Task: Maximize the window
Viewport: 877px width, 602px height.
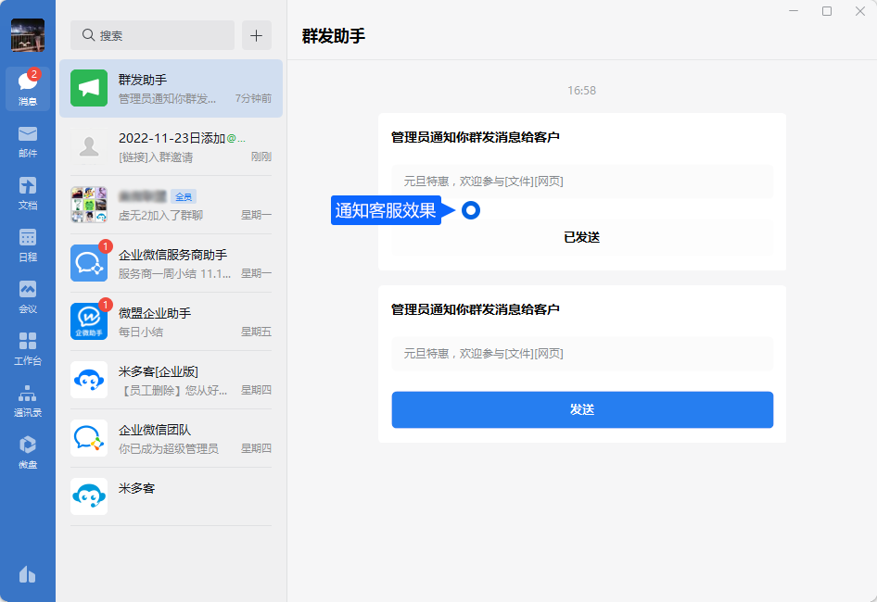Action: tap(827, 11)
